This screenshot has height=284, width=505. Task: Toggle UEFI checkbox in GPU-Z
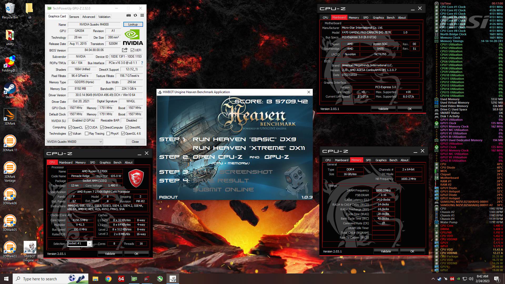(x=132, y=50)
